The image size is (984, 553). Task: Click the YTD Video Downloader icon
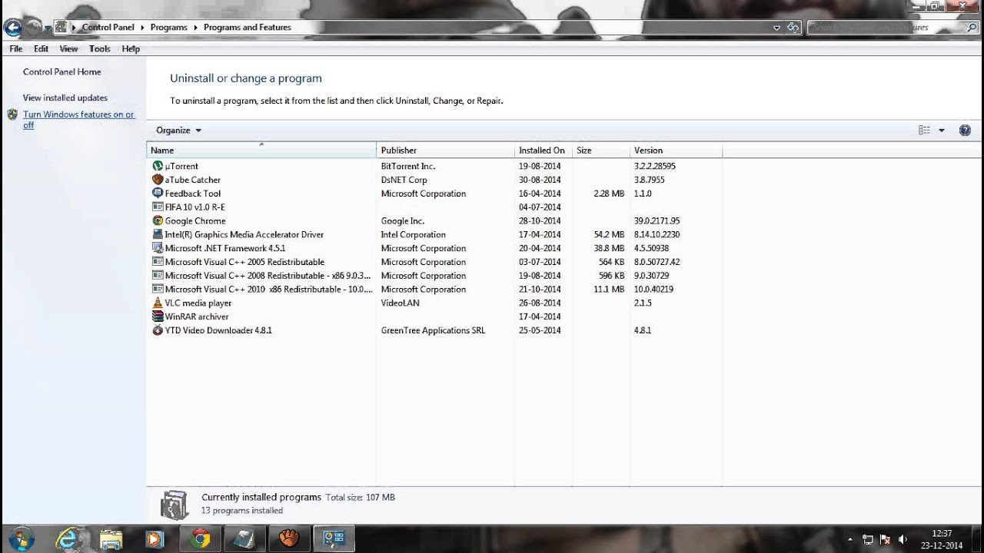158,330
